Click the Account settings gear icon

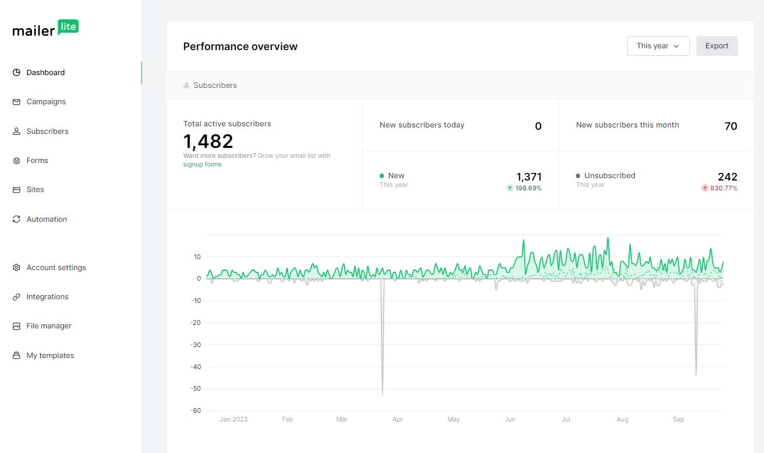click(16, 268)
